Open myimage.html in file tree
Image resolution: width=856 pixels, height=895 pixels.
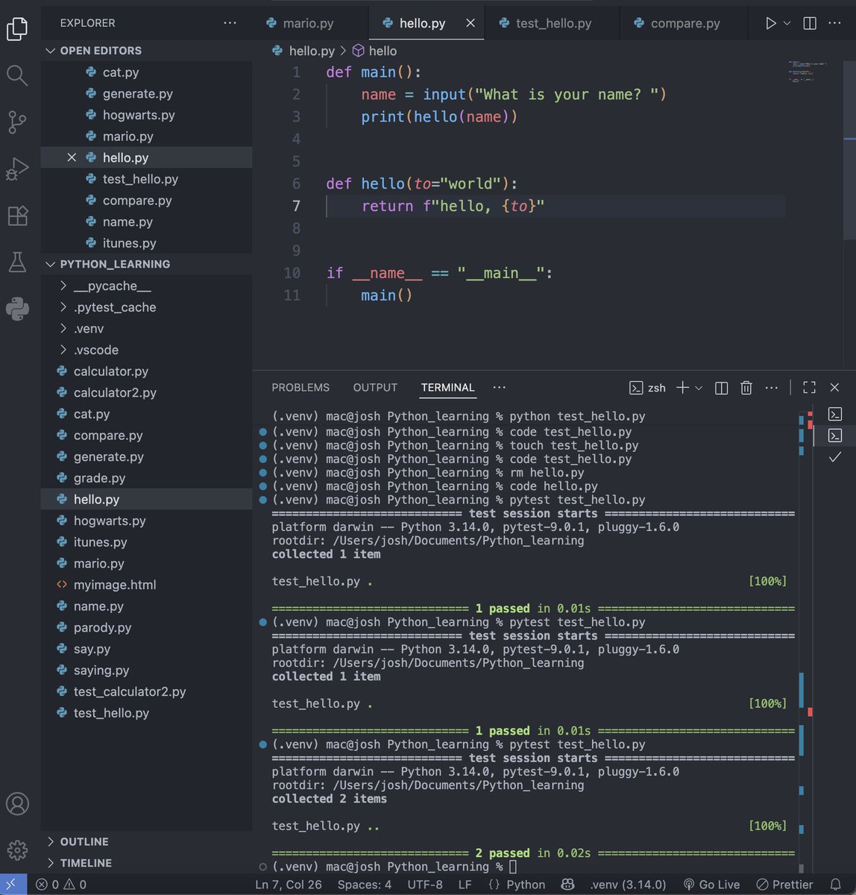pos(146,585)
